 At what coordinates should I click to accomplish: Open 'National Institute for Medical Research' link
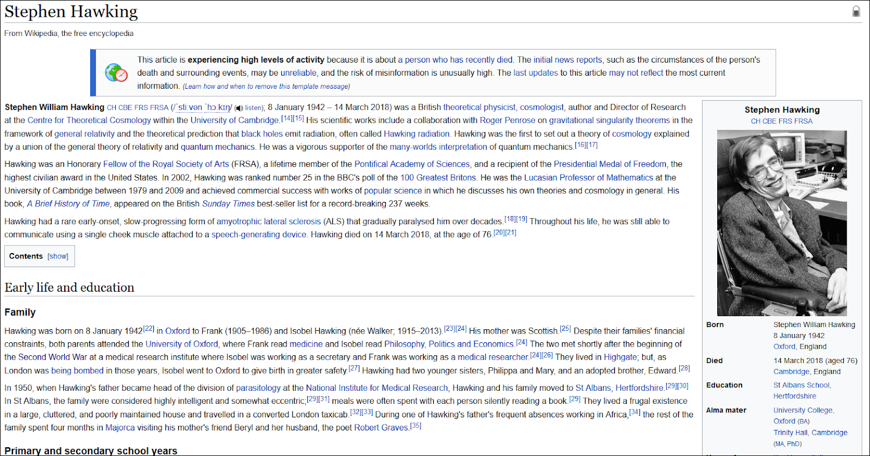377,389
